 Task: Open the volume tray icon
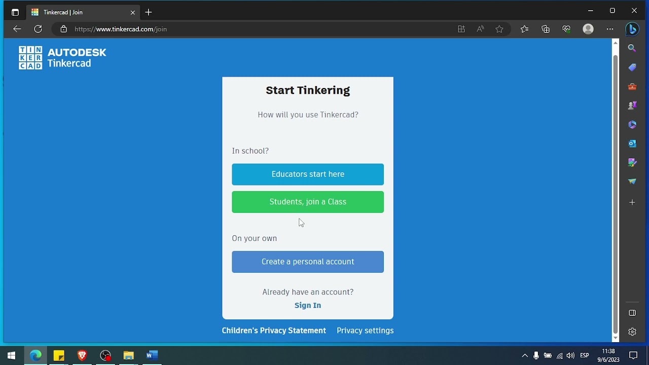571,355
